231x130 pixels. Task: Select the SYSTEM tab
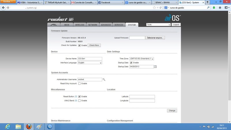(132, 25)
